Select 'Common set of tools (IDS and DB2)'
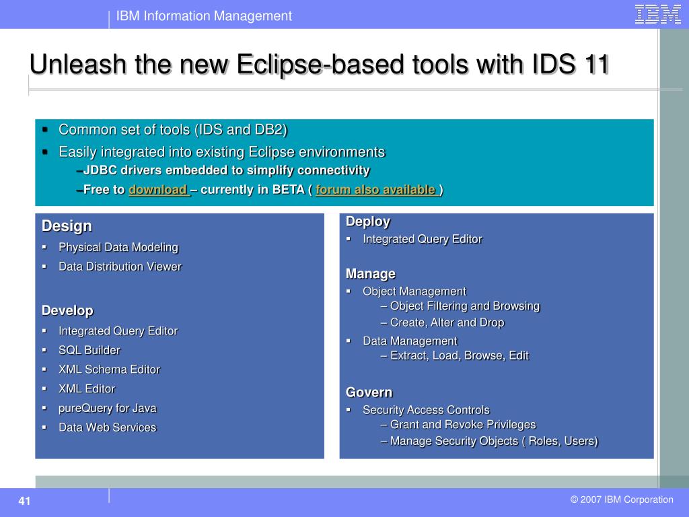The height and width of the screenshot is (517, 689). [x=173, y=130]
